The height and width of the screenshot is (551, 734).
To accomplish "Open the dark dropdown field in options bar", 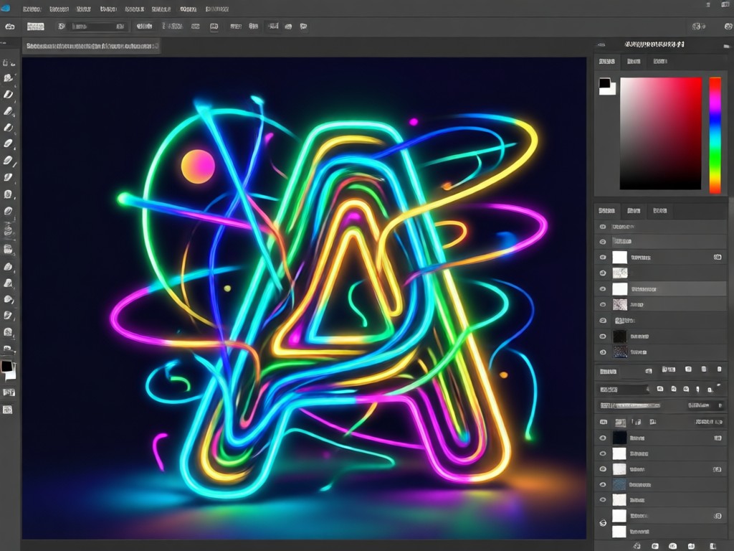I will (98, 27).
